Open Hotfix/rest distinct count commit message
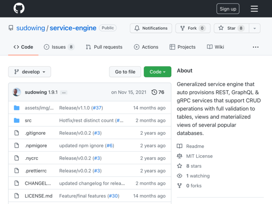 coord(86,120)
